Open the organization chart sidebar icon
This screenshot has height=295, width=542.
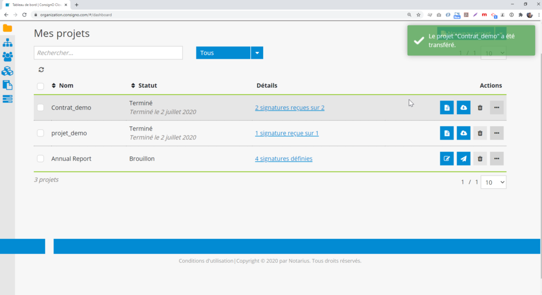[7, 43]
